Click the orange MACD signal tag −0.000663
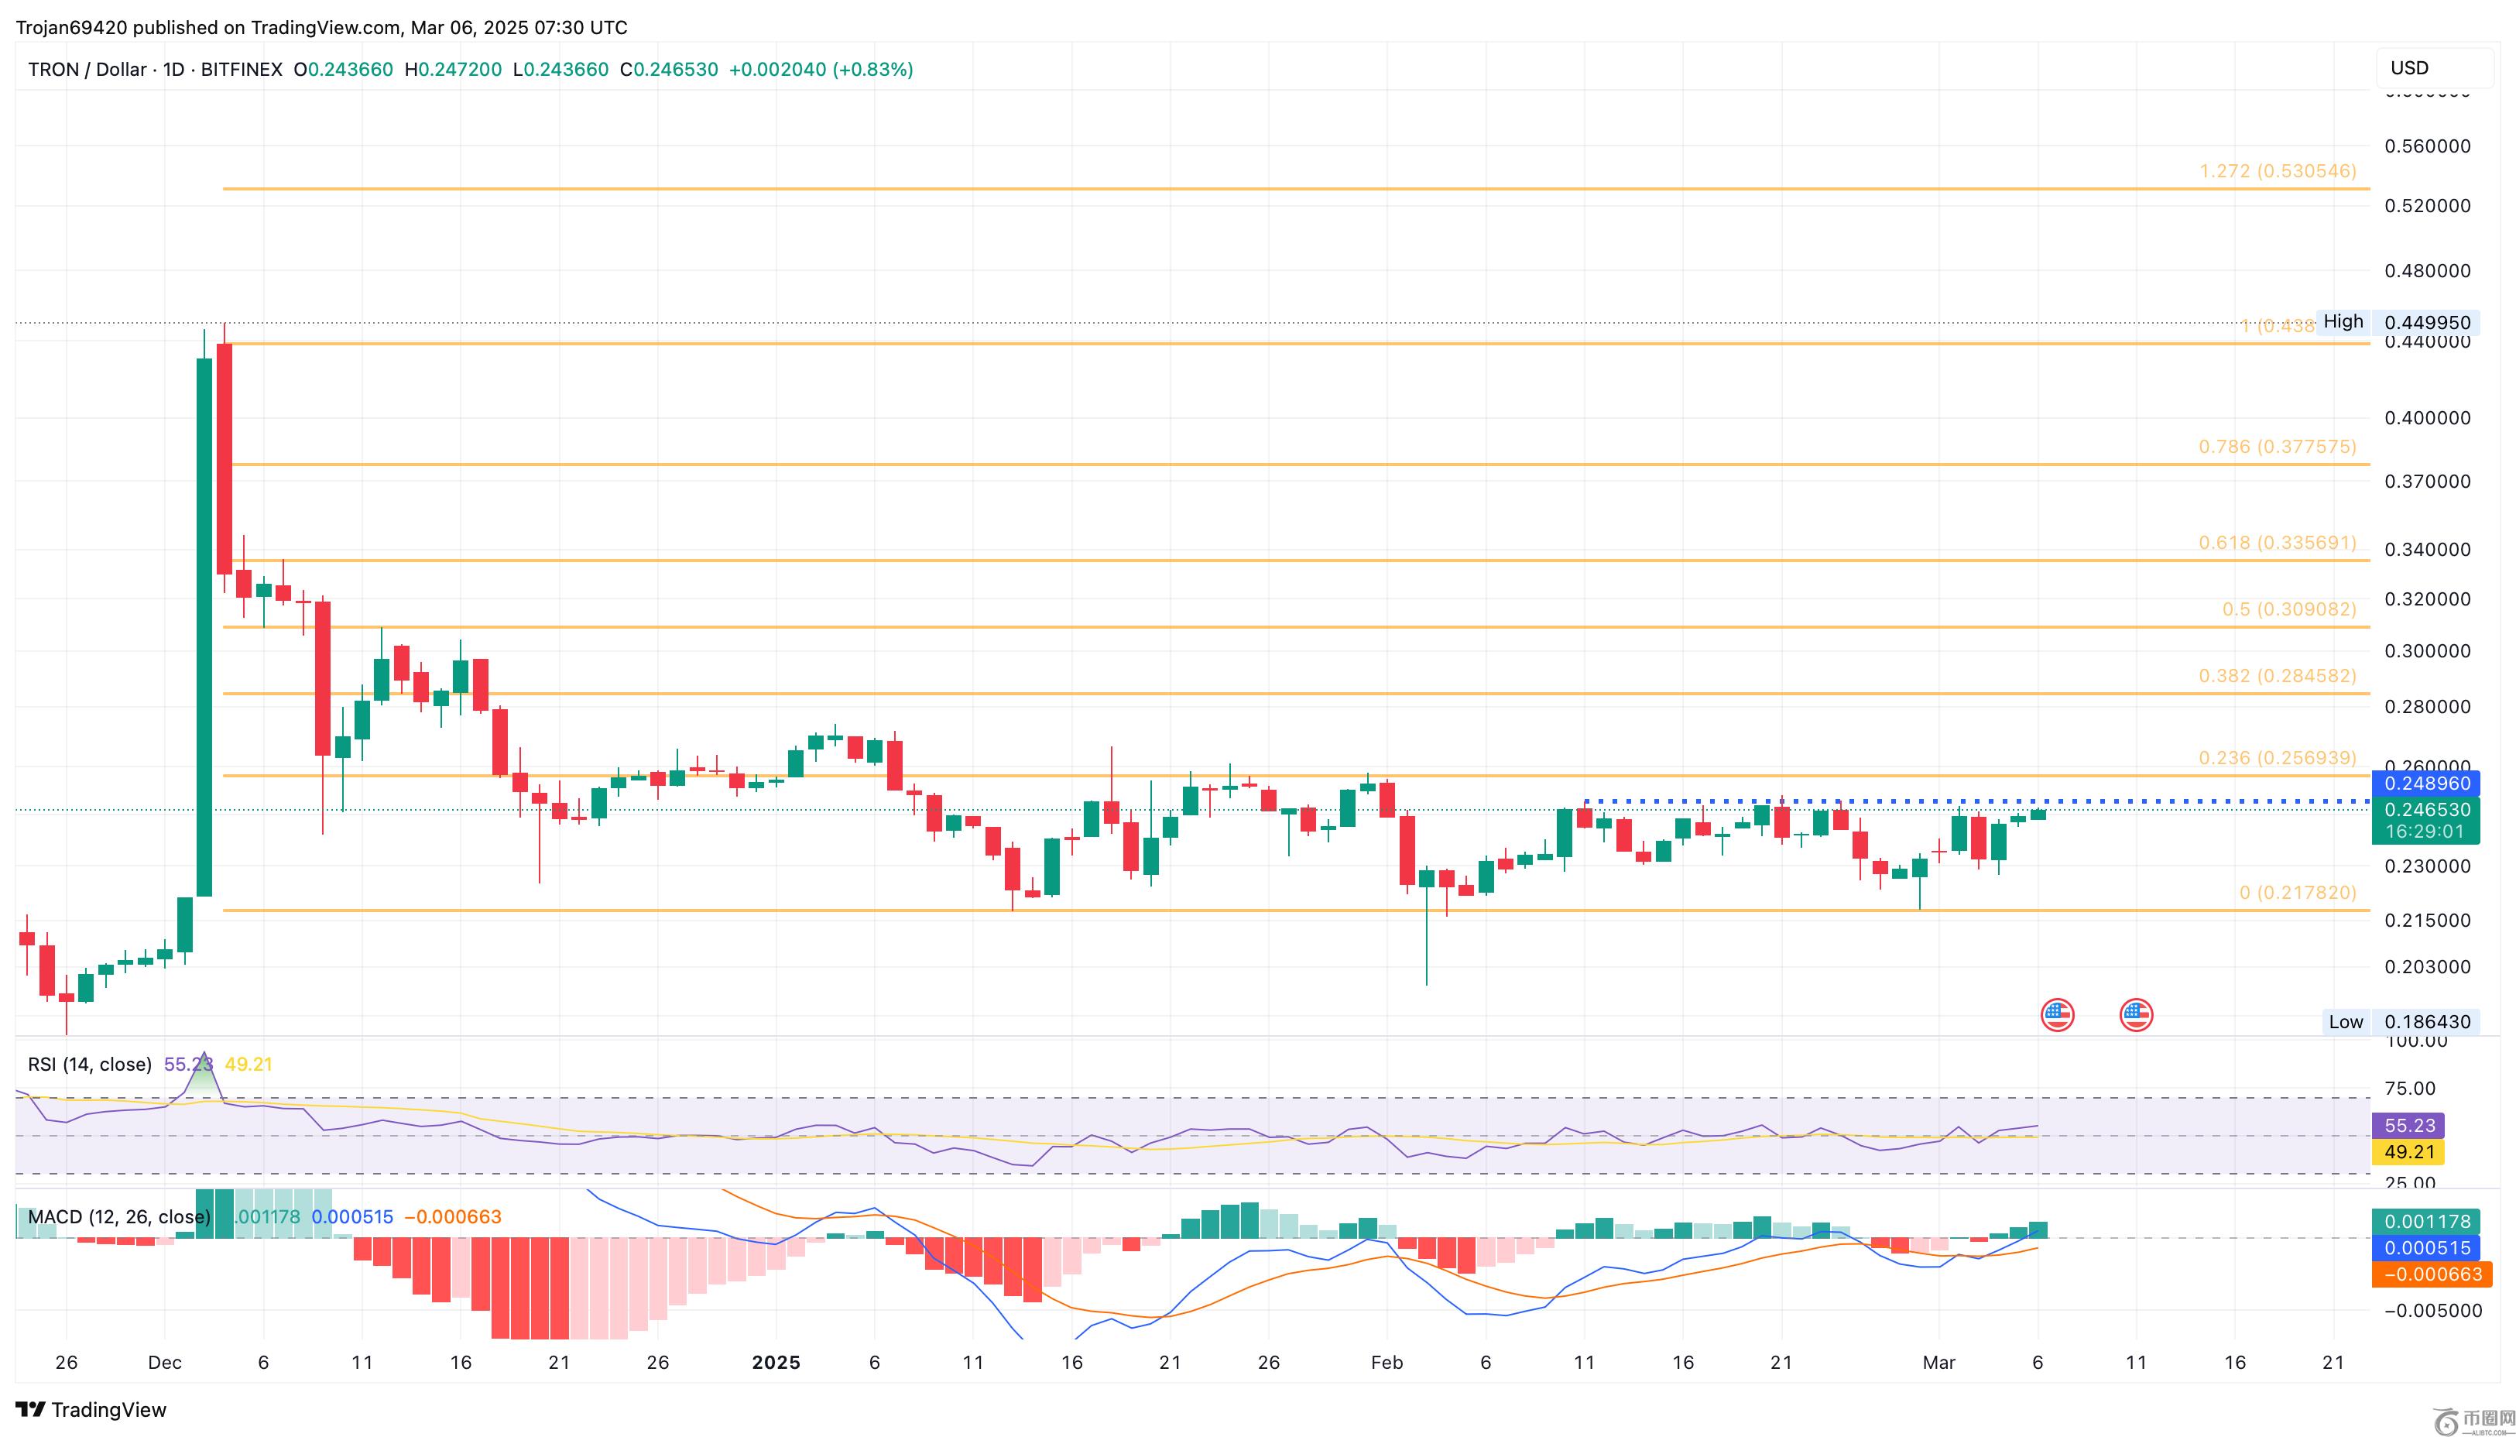The width and height of the screenshot is (2516, 1437). [2431, 1274]
